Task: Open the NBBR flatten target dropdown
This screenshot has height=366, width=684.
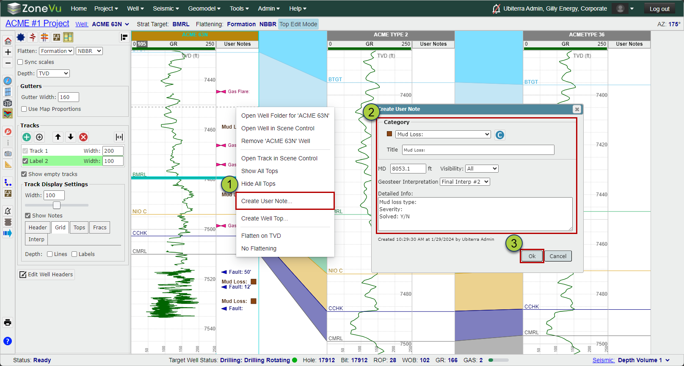Action: click(90, 51)
